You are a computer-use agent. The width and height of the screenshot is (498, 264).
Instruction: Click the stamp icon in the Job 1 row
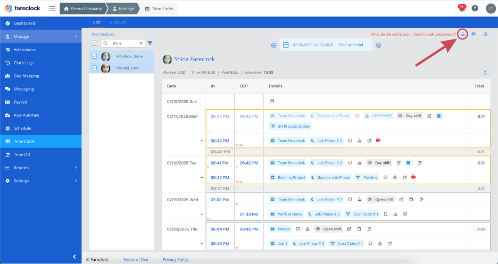[380, 243]
